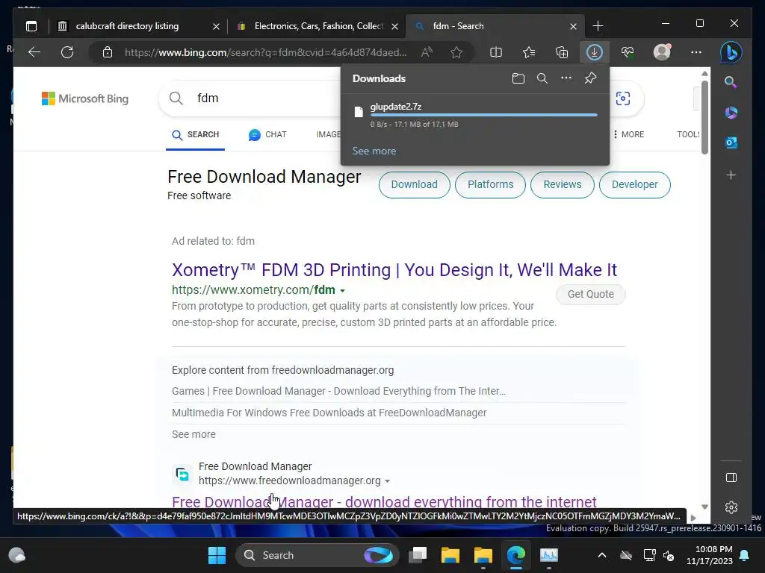Toggle the Downloads toolbar button
Image resolution: width=765 pixels, height=573 pixels.
coord(594,52)
